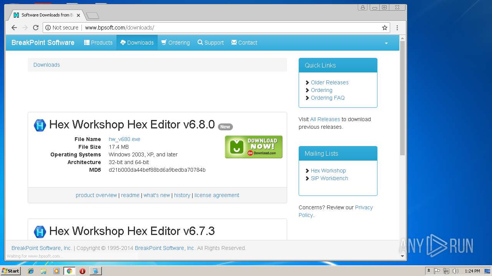Viewport: 492px width, 276px height.
Task: Click Hex Workshop v6.8.0 logo icon
Action: 40,125
